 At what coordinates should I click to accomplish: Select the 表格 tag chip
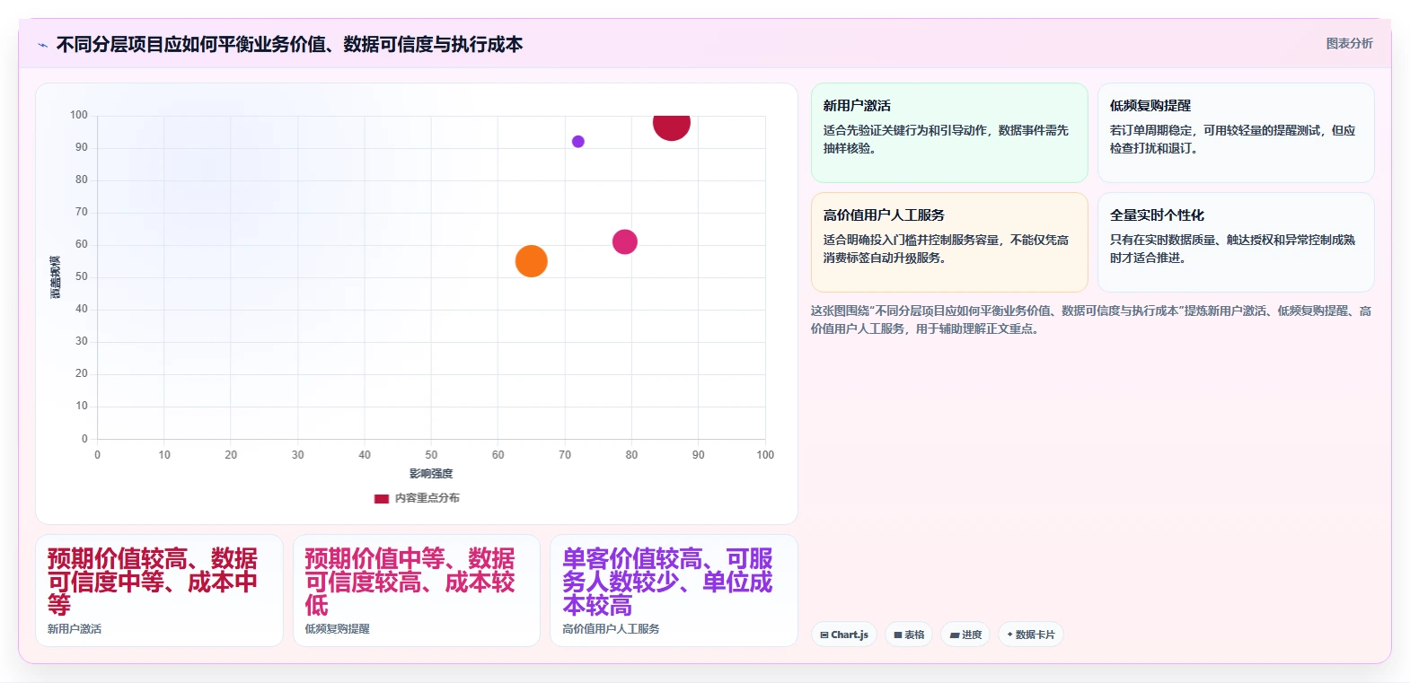(909, 635)
